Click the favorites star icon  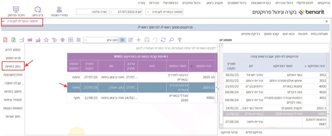46,40
